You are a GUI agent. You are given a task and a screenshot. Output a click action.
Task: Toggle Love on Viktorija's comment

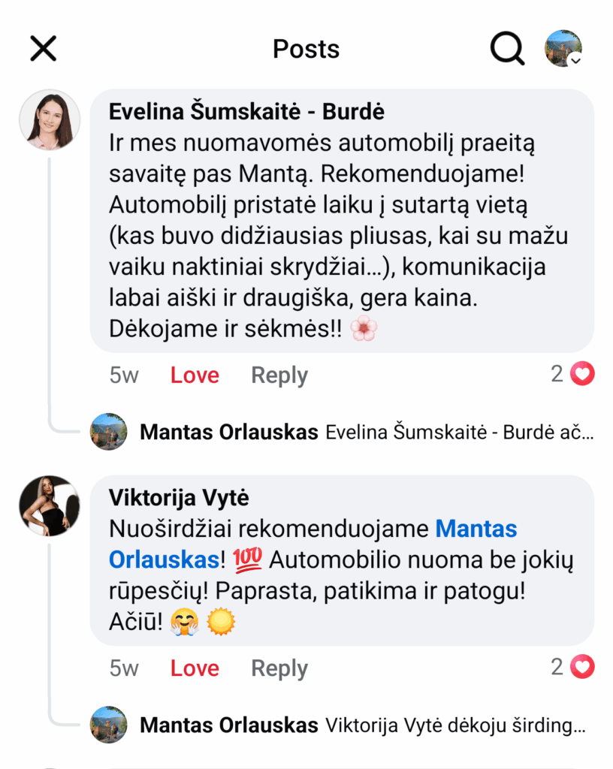point(195,668)
